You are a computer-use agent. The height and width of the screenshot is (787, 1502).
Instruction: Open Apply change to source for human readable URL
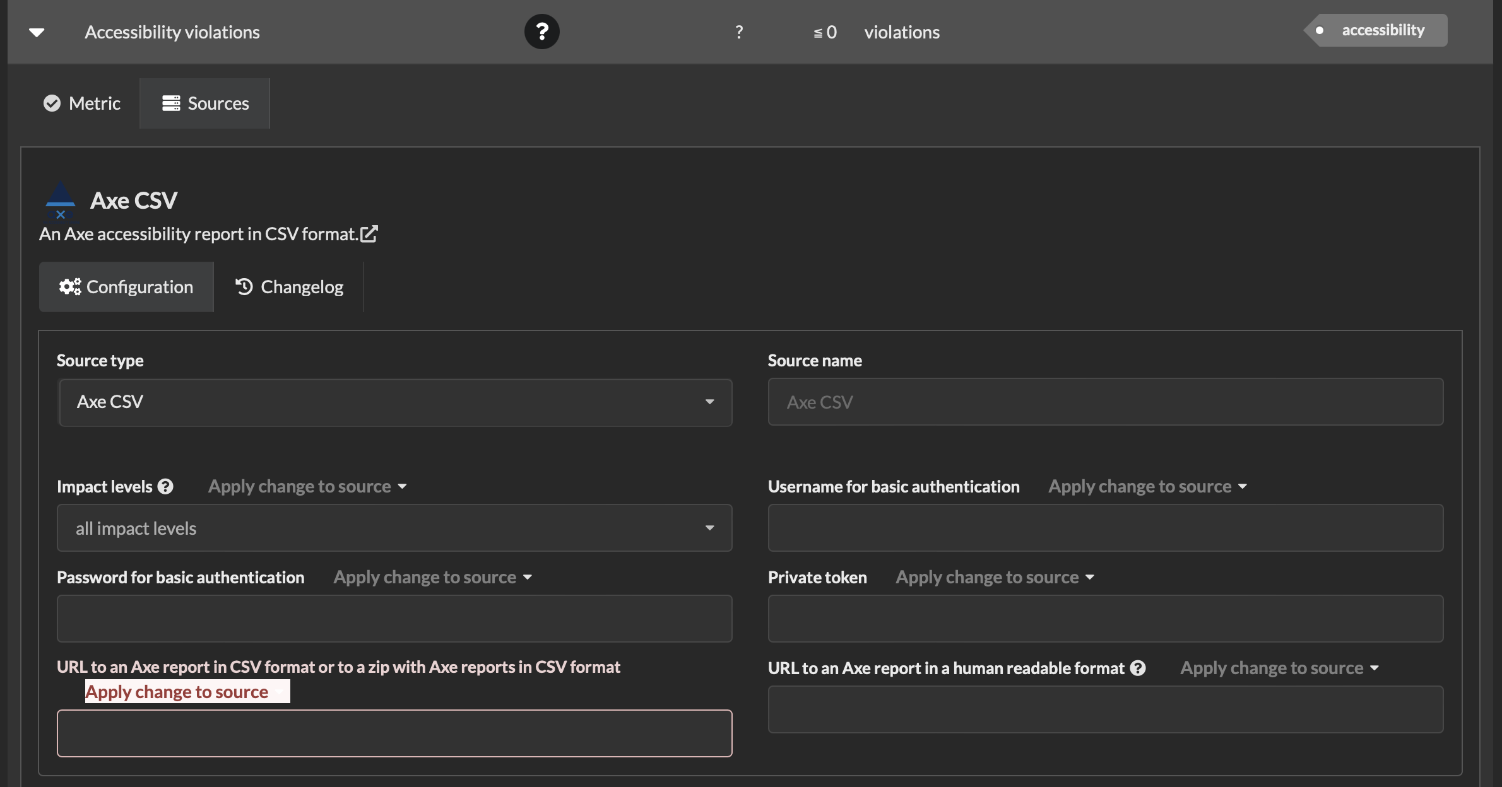(1279, 668)
